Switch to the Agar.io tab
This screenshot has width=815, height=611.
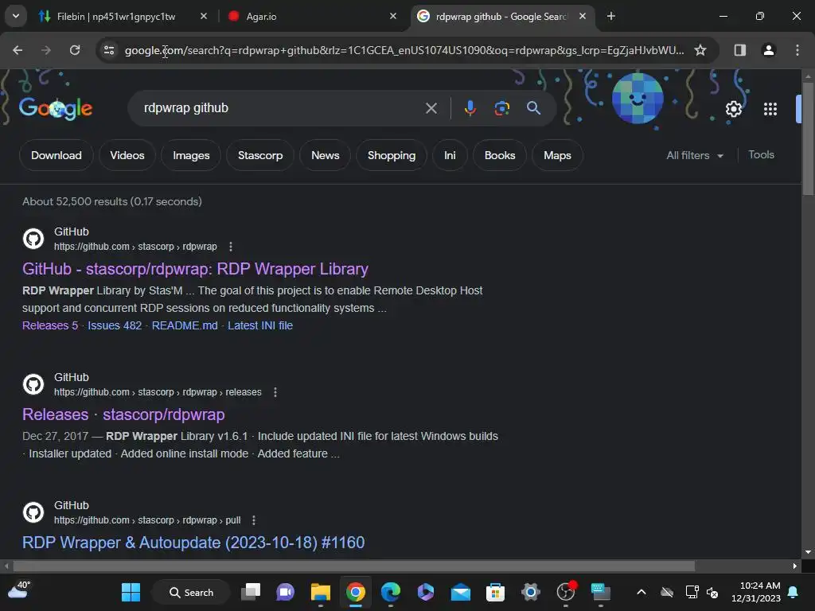pyautogui.click(x=261, y=16)
